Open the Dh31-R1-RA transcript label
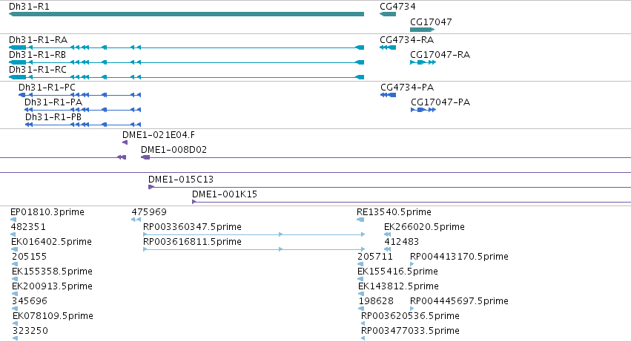 pos(39,40)
